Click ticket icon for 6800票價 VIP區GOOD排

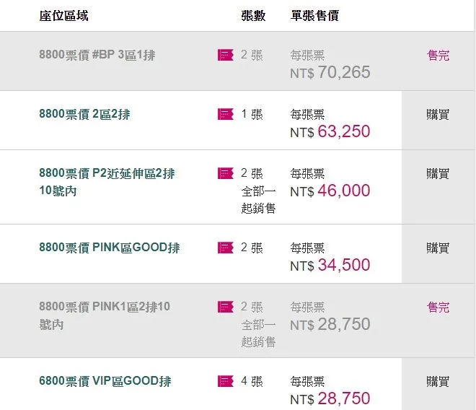pyautogui.click(x=226, y=380)
